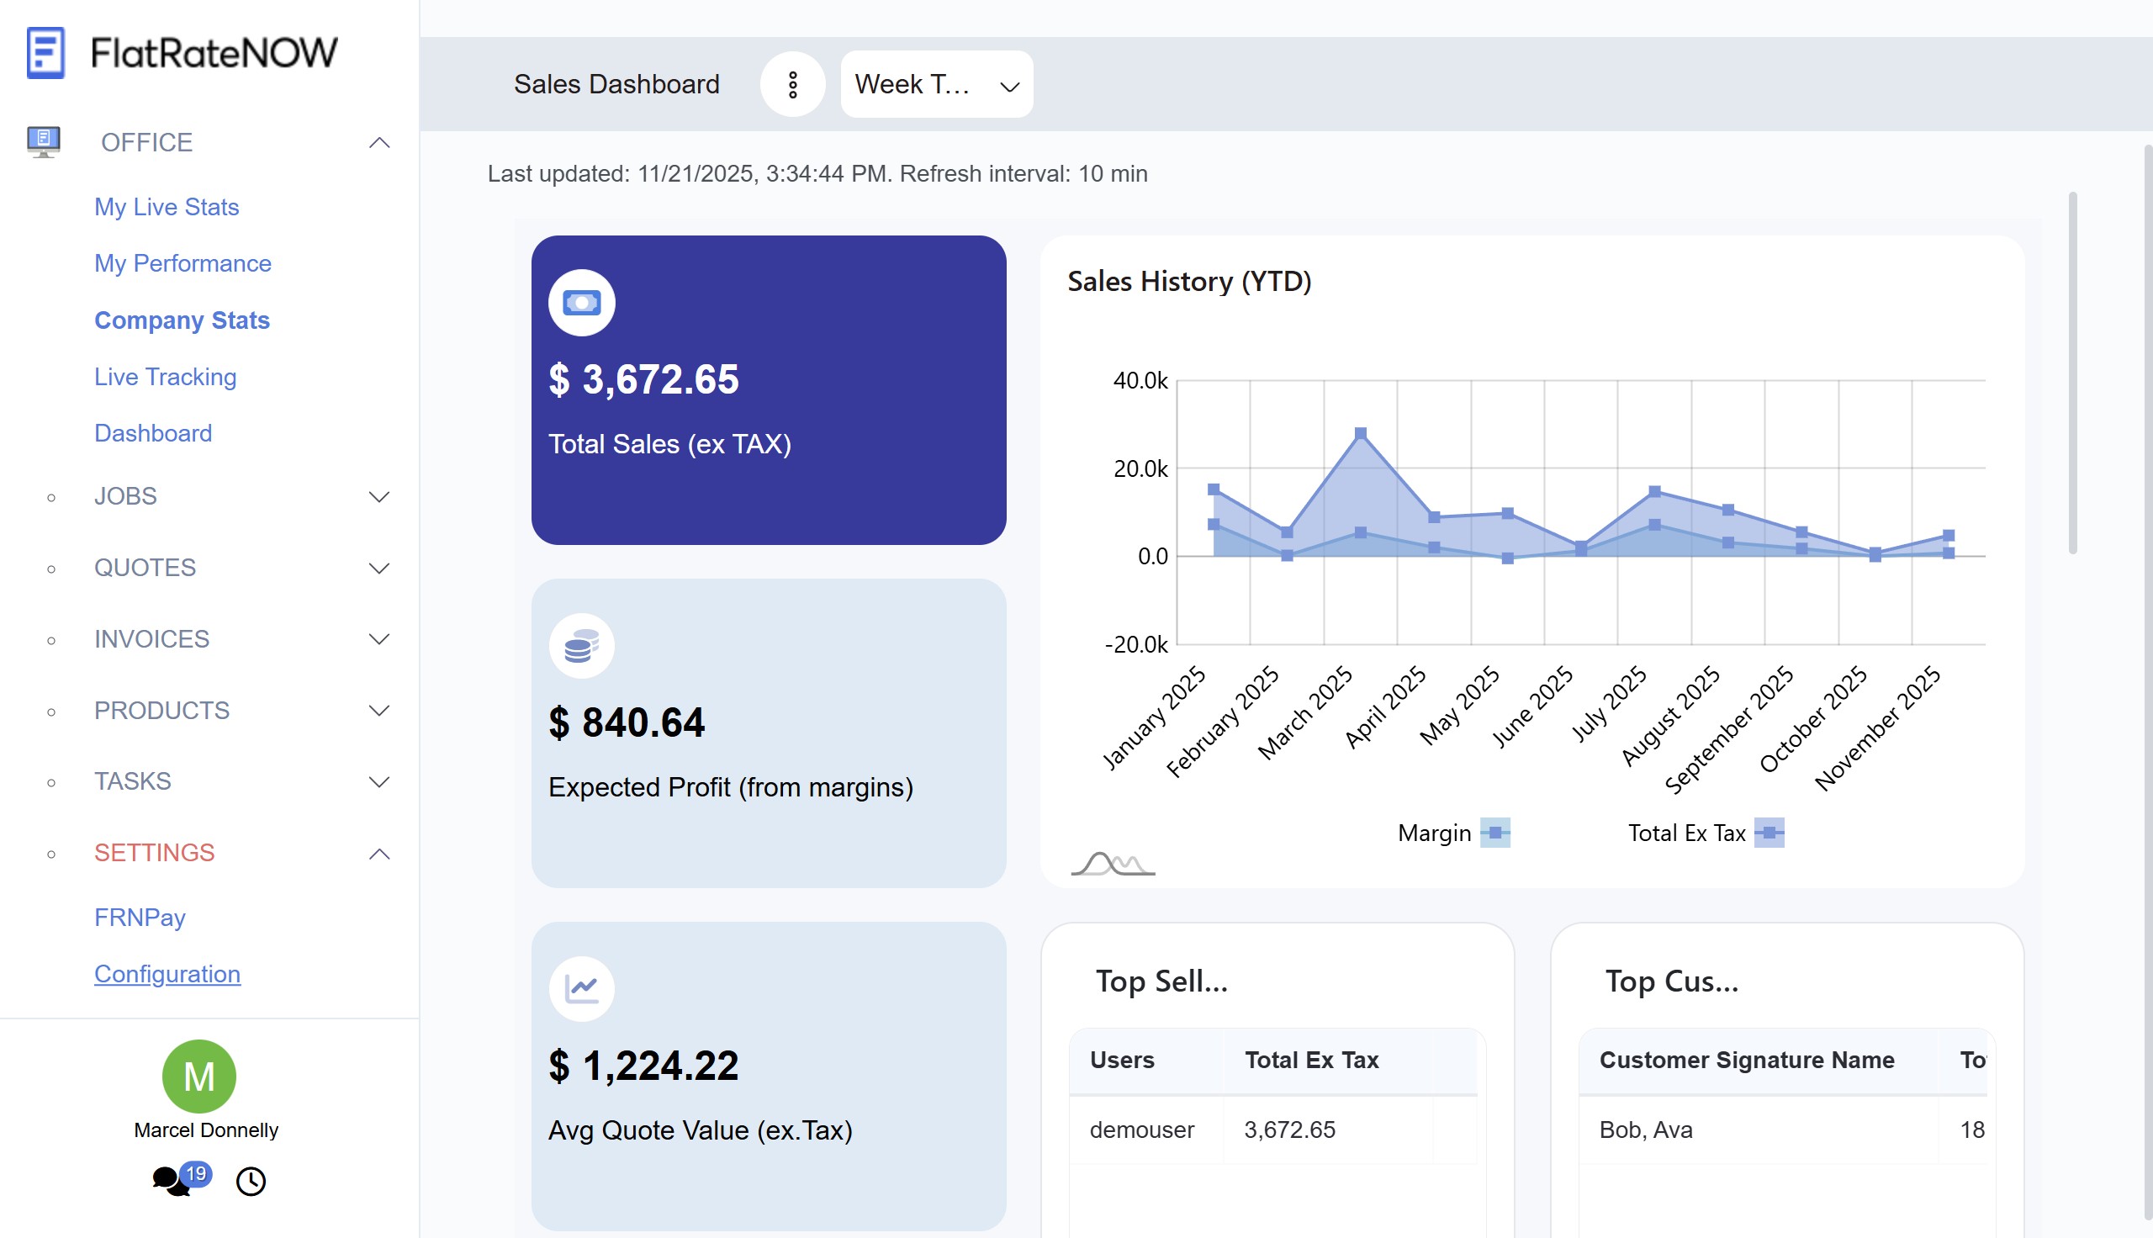Open My Live Stats page

click(167, 207)
